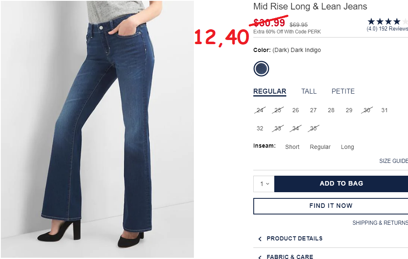Choose waist size 28

pyautogui.click(x=331, y=110)
